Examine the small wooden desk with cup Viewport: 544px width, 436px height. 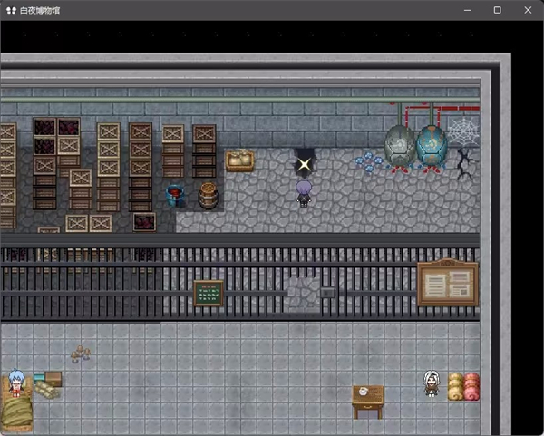click(x=368, y=402)
